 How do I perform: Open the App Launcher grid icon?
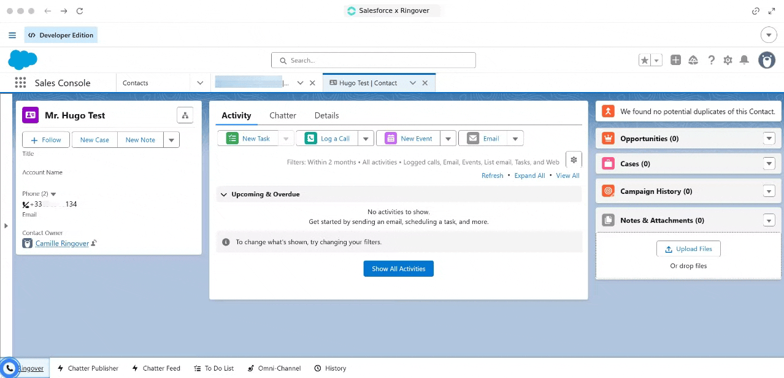[20, 83]
